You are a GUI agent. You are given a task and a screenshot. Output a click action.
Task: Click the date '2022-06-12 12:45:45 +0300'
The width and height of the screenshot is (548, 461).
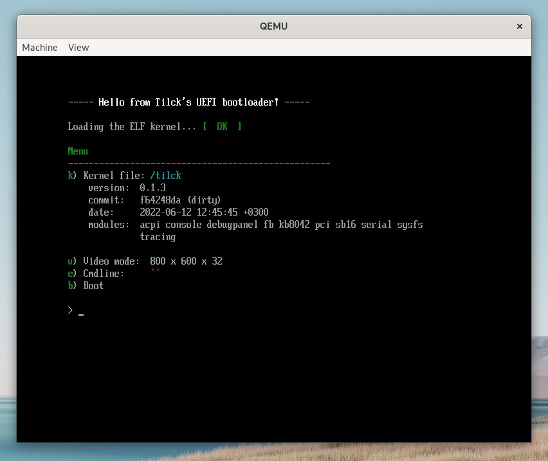tap(204, 212)
